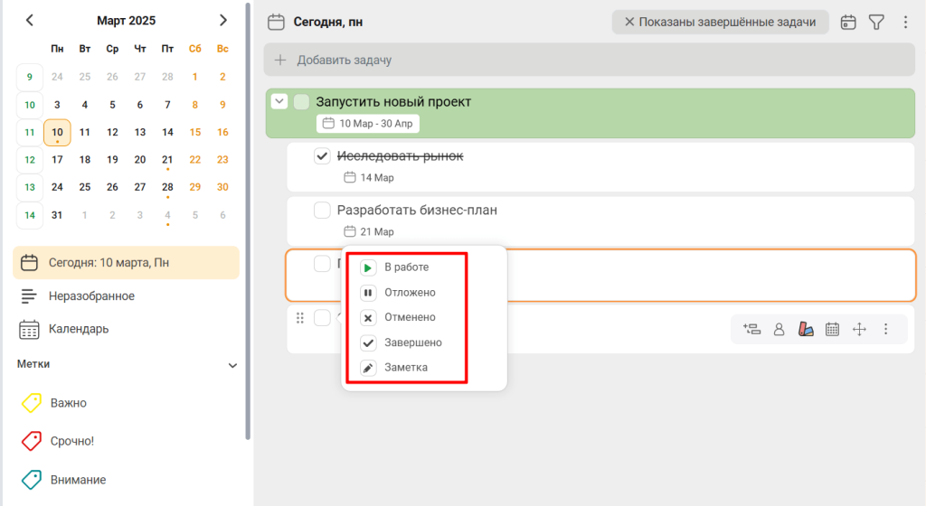Click the filter funnel icon
This screenshot has height=506, width=926.
875,23
